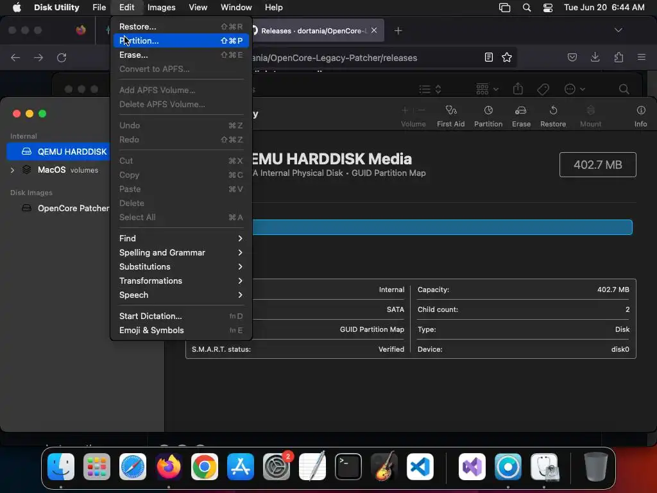
Task: Select QEMU HARDDISK in the sidebar
Action: point(58,151)
